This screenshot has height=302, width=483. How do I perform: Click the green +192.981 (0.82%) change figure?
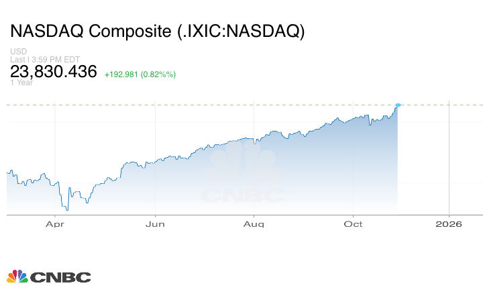tap(140, 74)
